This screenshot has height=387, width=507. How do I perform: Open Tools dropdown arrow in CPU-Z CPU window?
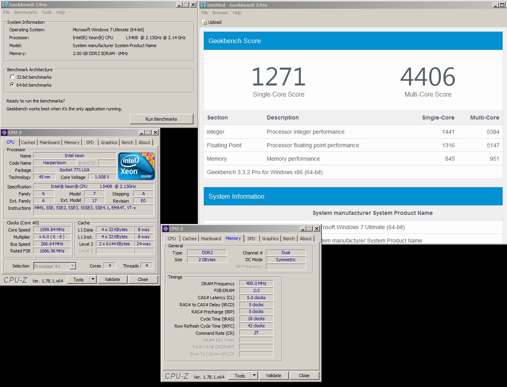[x=93, y=279]
